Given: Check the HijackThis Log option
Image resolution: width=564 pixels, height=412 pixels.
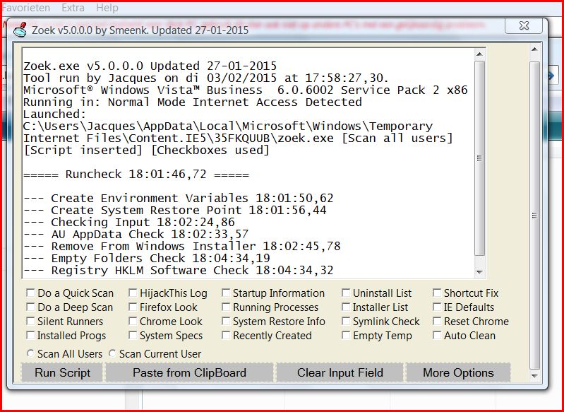Looking at the screenshot, I should pos(133,293).
